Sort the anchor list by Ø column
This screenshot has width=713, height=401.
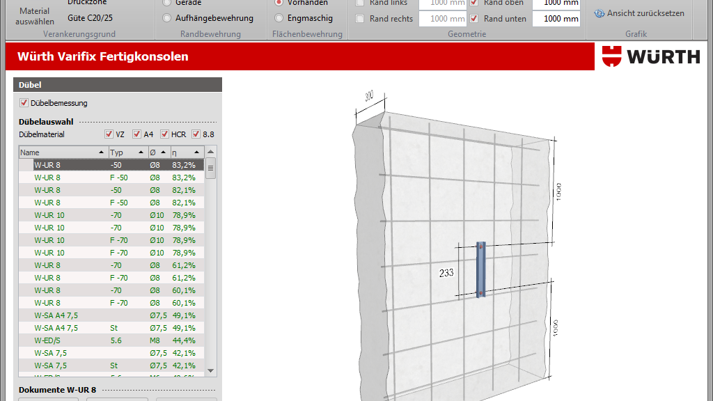coord(159,152)
